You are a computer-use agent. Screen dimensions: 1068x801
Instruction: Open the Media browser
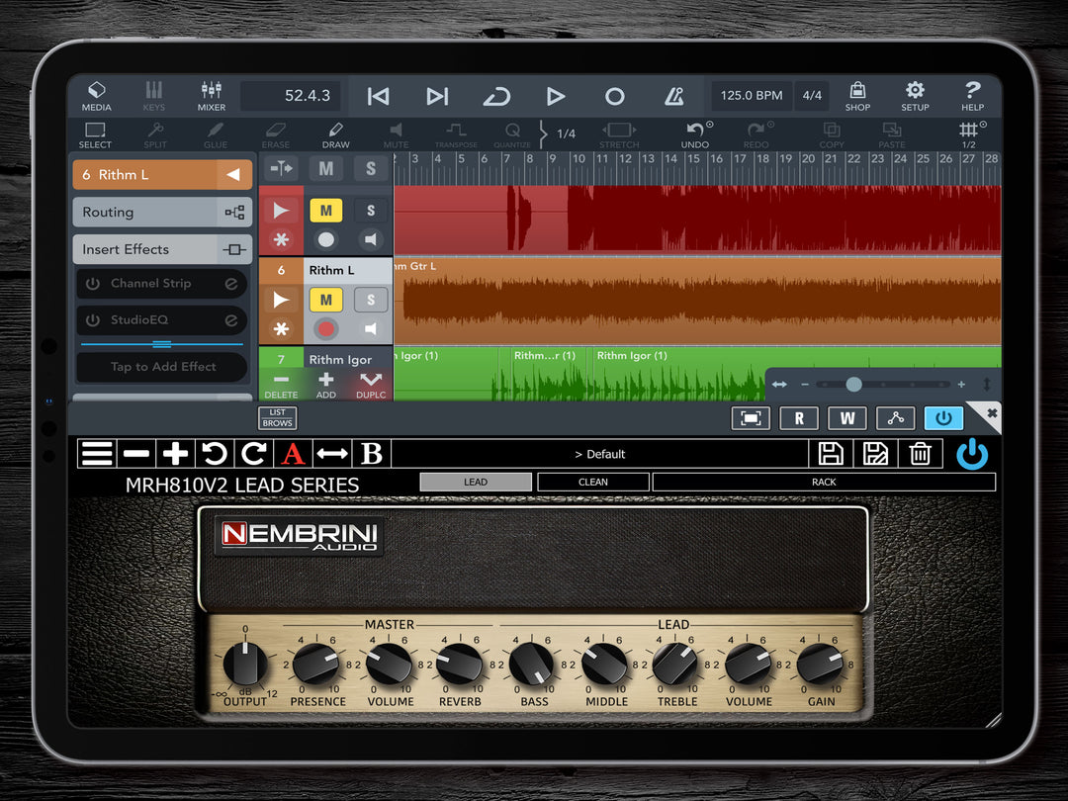click(x=96, y=96)
